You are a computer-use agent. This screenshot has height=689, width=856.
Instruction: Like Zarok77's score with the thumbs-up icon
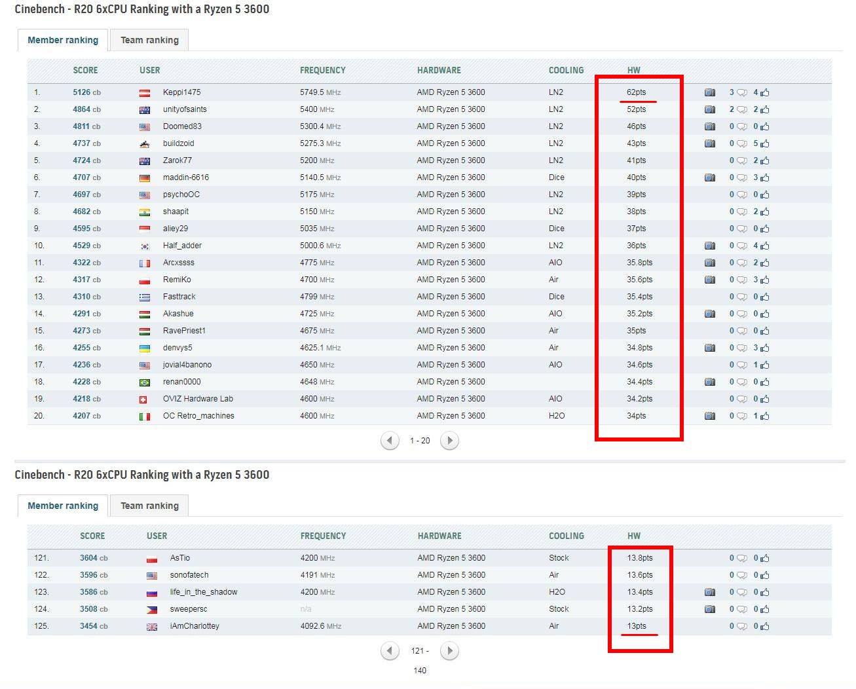[x=765, y=160]
